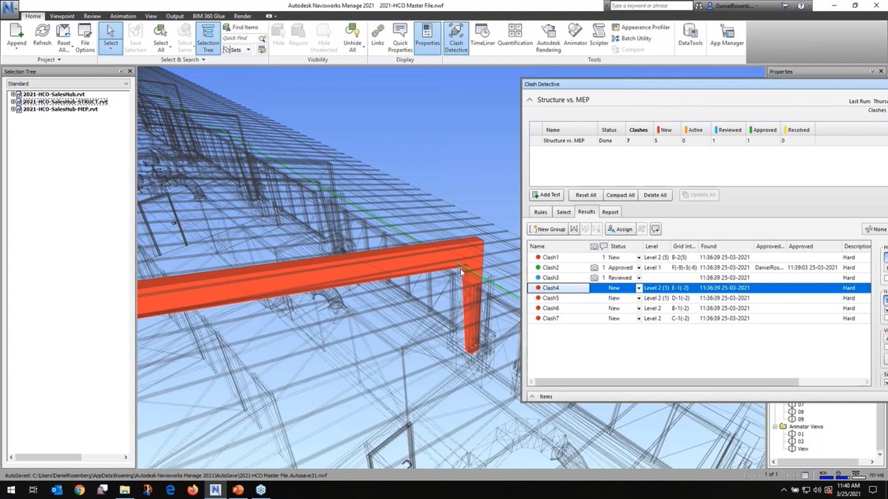Select the Clash6 row in results

[699, 308]
